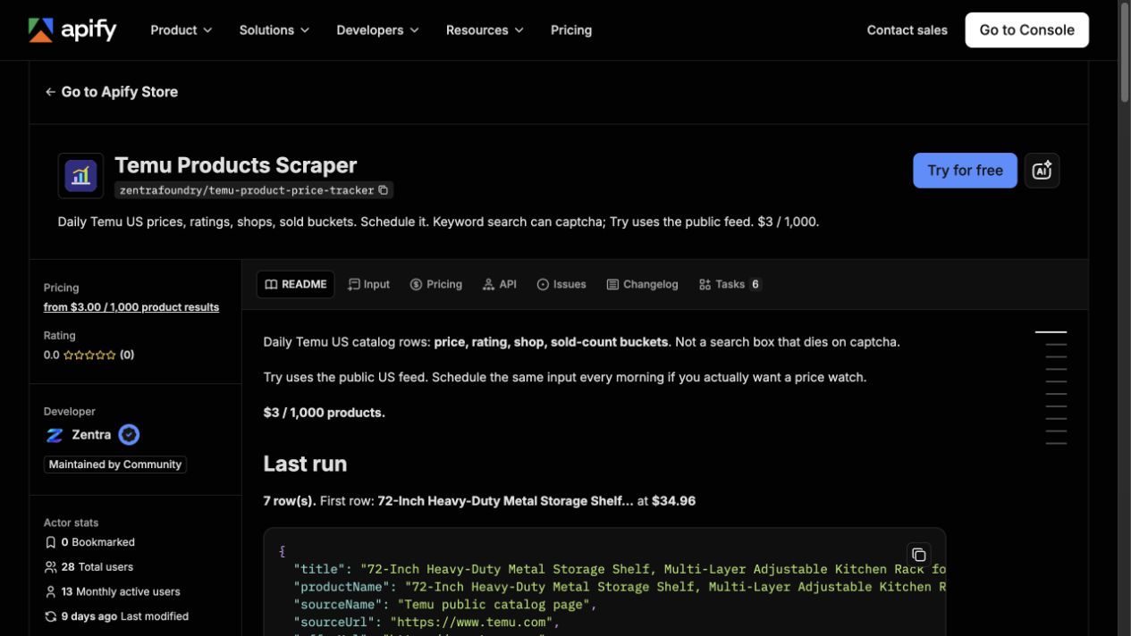Open the Zentra developer profile
1131x636 pixels.
pos(91,435)
